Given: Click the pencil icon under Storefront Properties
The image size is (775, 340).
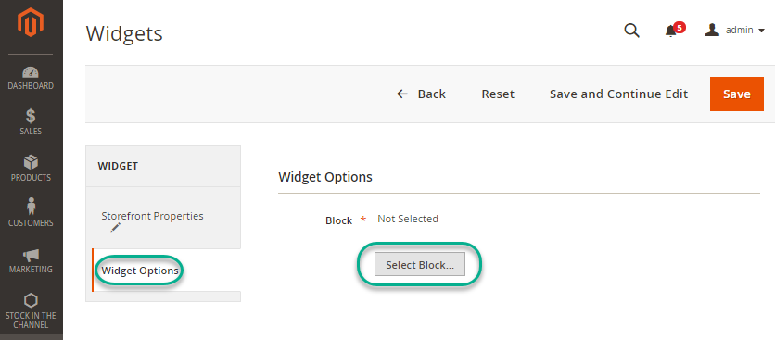Looking at the screenshot, I should pos(116,227).
